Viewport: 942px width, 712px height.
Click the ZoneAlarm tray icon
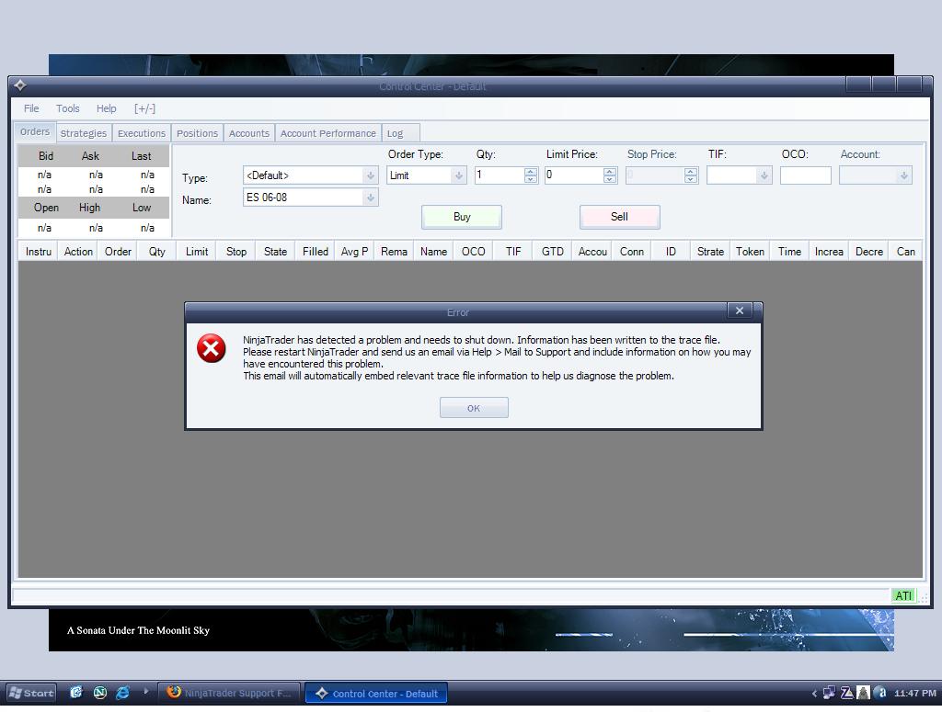click(x=847, y=693)
